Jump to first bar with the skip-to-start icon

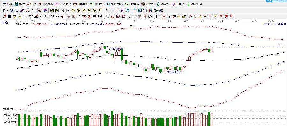point(52,10)
